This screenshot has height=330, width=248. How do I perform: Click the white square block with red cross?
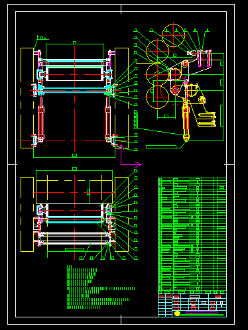(x=175, y=74)
